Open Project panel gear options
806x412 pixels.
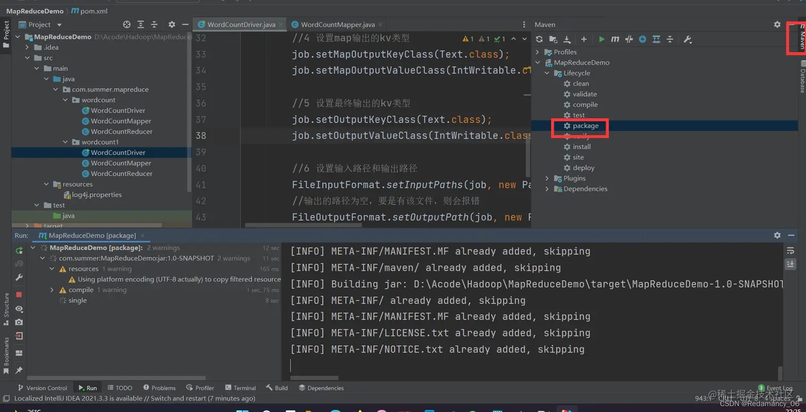[172, 24]
